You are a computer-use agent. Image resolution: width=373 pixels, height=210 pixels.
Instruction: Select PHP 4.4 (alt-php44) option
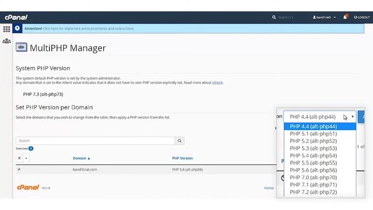[320, 127]
